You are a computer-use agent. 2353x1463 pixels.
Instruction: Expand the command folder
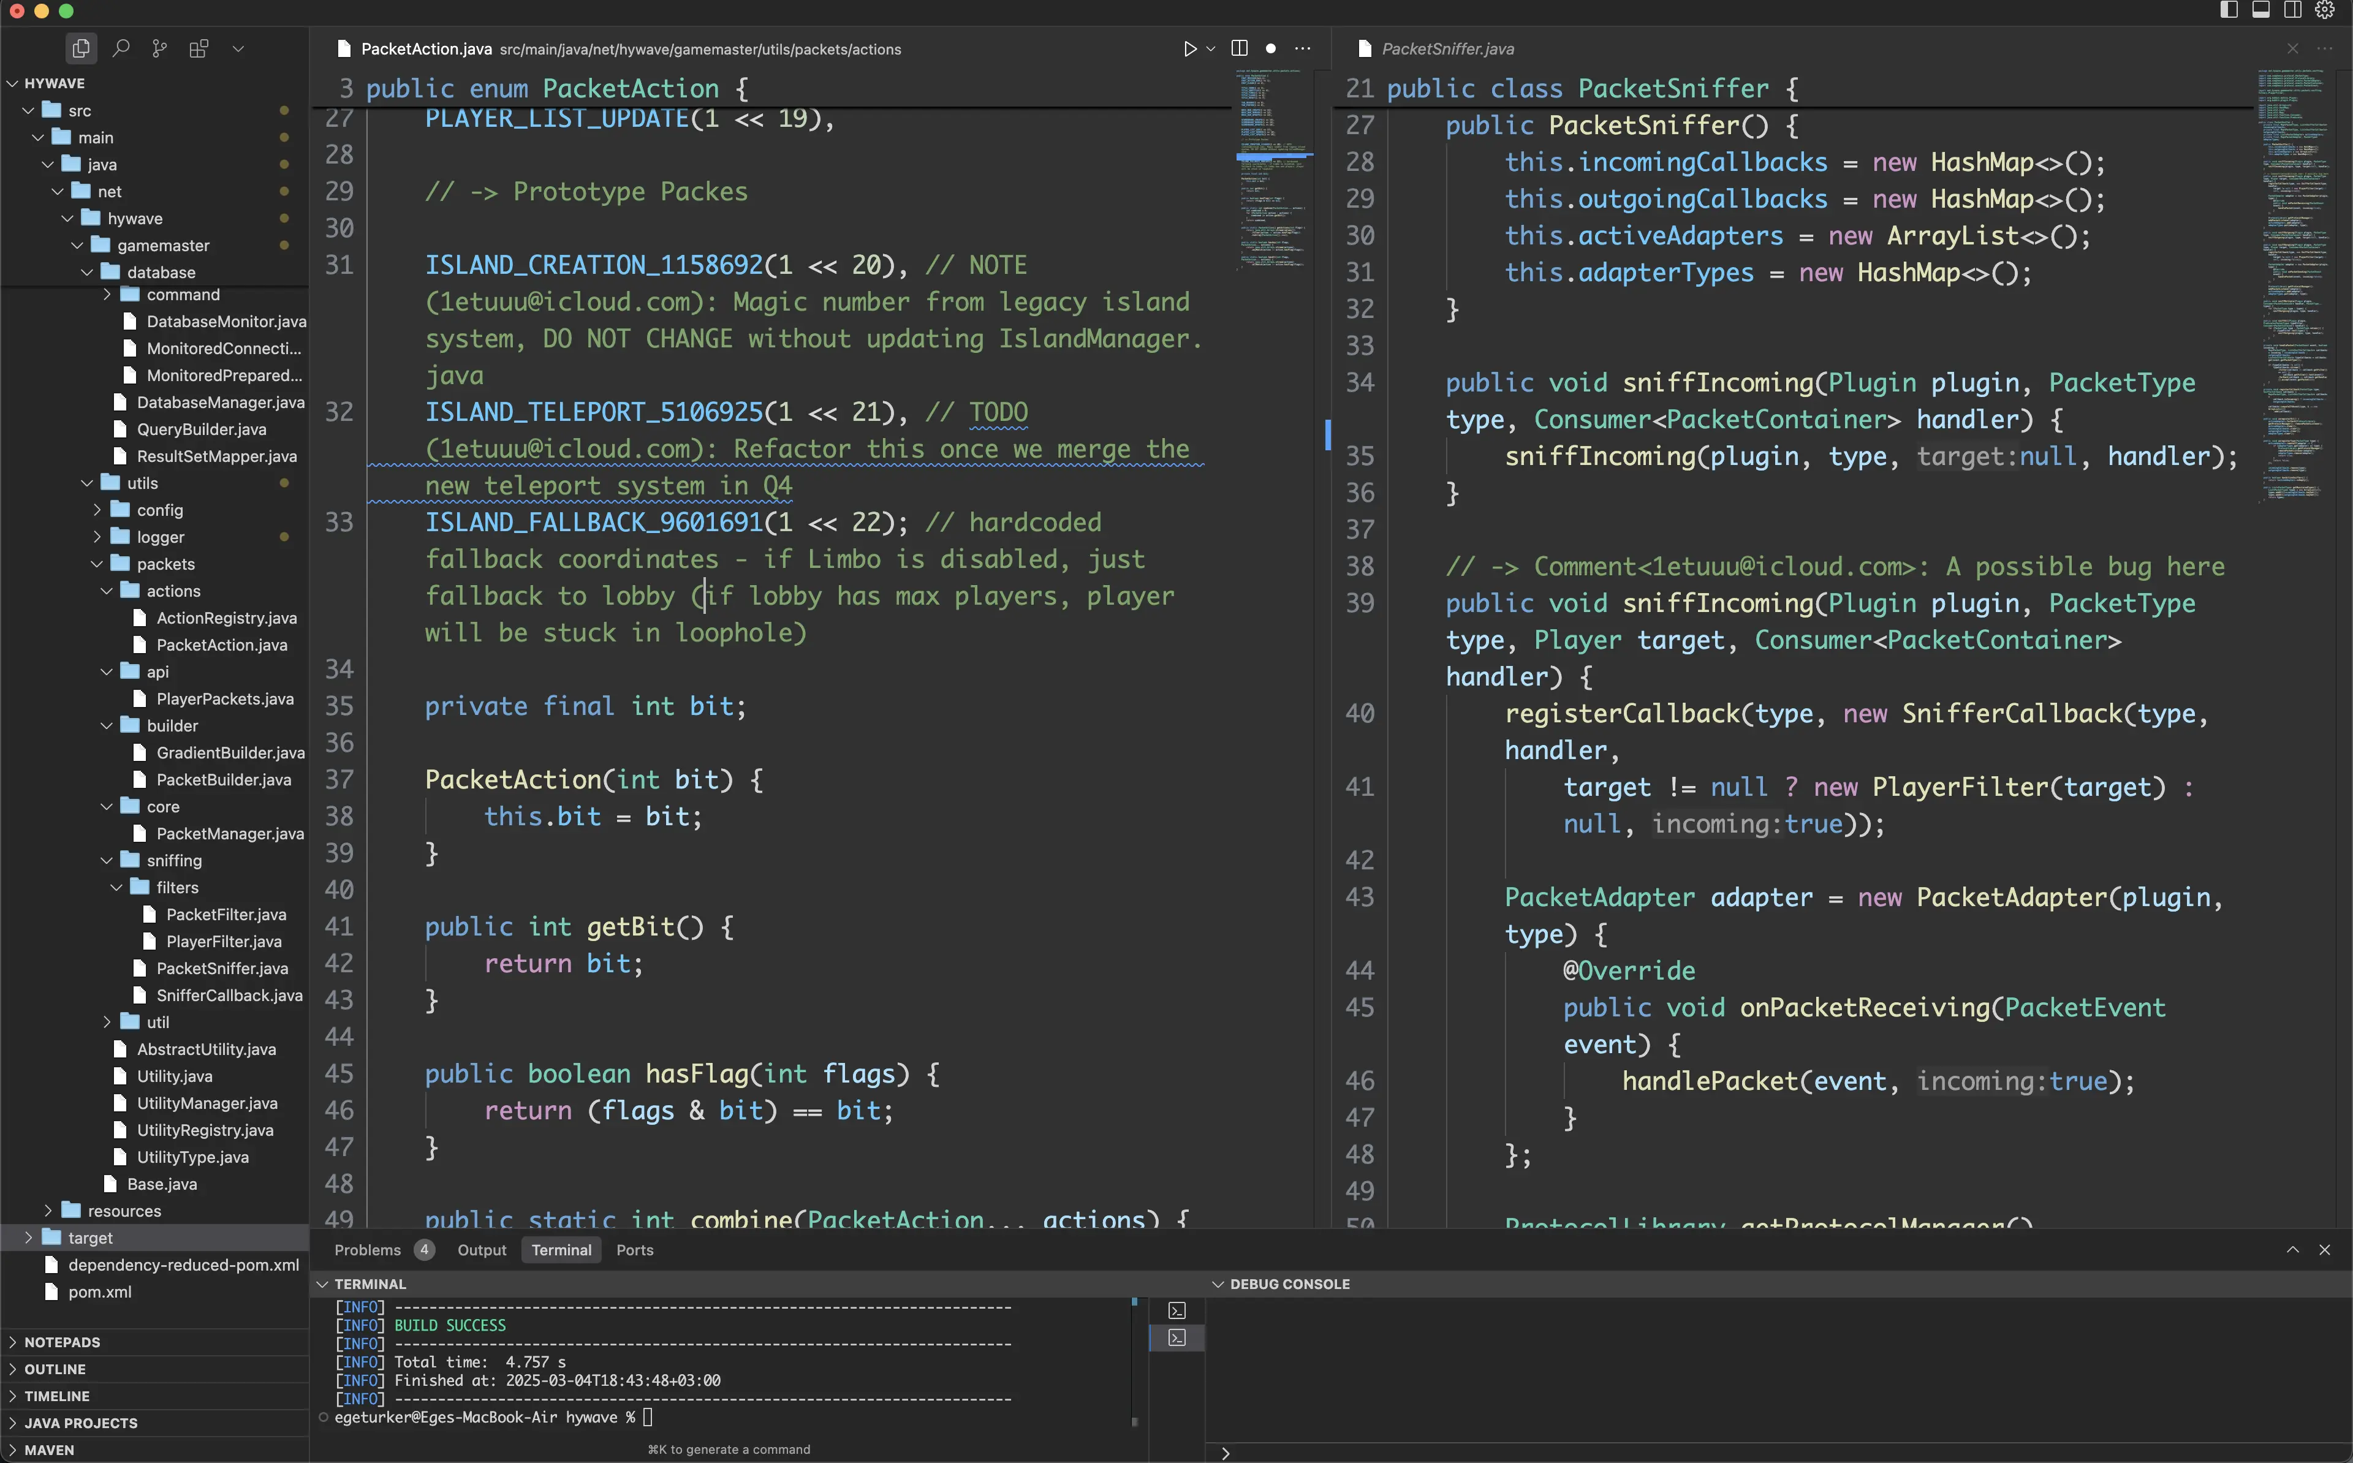155,294
